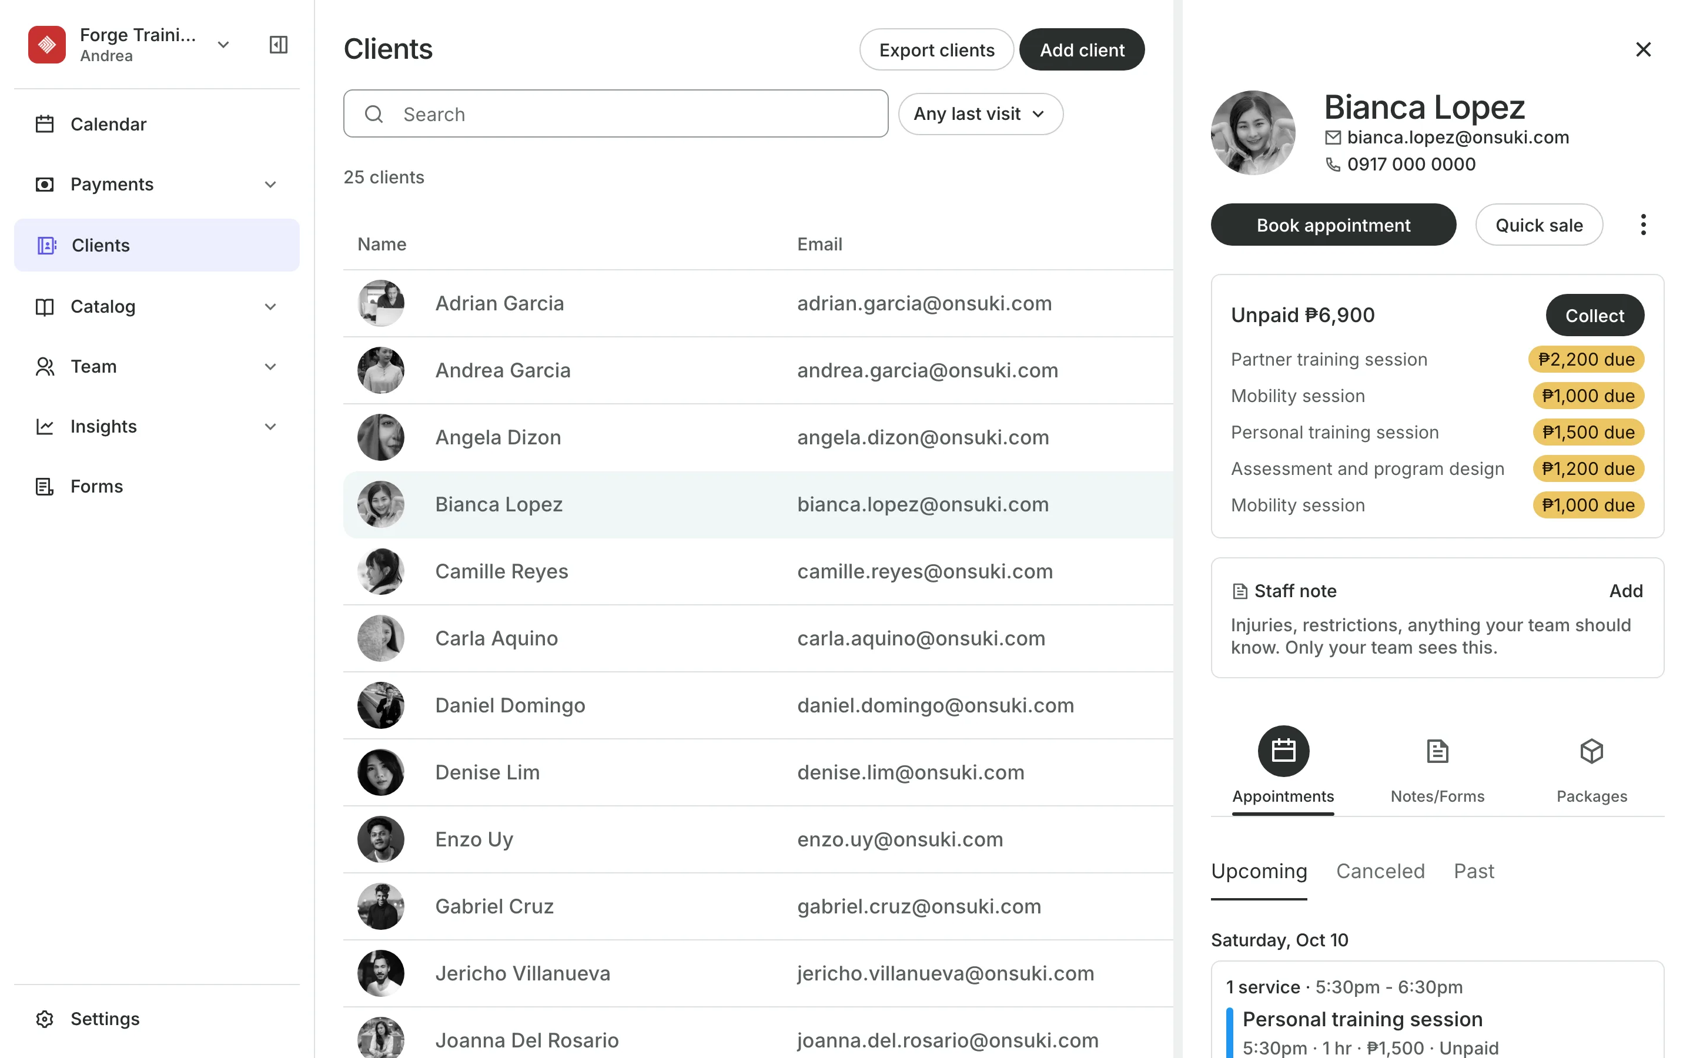Click the Clients address book icon
The width and height of the screenshot is (1693, 1058).
[46, 245]
